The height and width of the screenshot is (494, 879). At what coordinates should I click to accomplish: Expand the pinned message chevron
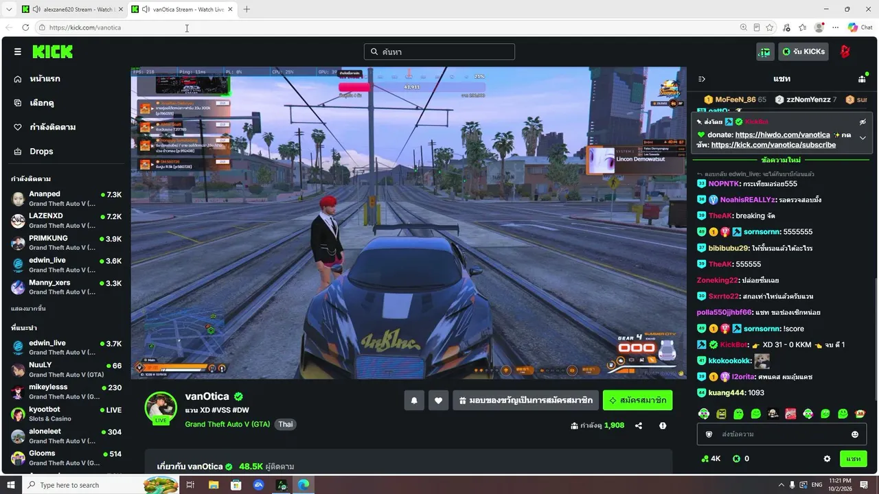click(863, 137)
